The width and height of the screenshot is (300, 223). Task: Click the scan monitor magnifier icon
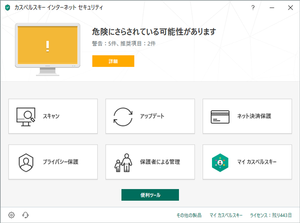coord(26,117)
